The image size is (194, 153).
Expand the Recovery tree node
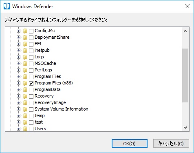click(x=18, y=96)
